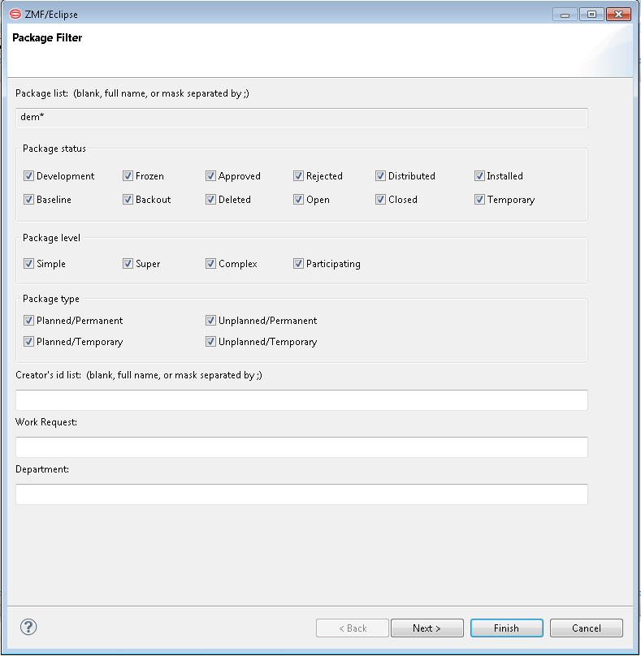Click the Package level group label
The width and height of the screenshot is (641, 656).
[51, 238]
